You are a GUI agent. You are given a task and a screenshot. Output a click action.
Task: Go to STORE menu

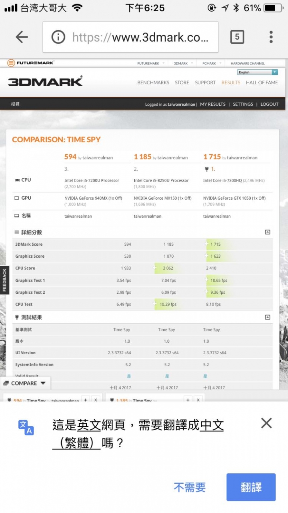pos(182,83)
